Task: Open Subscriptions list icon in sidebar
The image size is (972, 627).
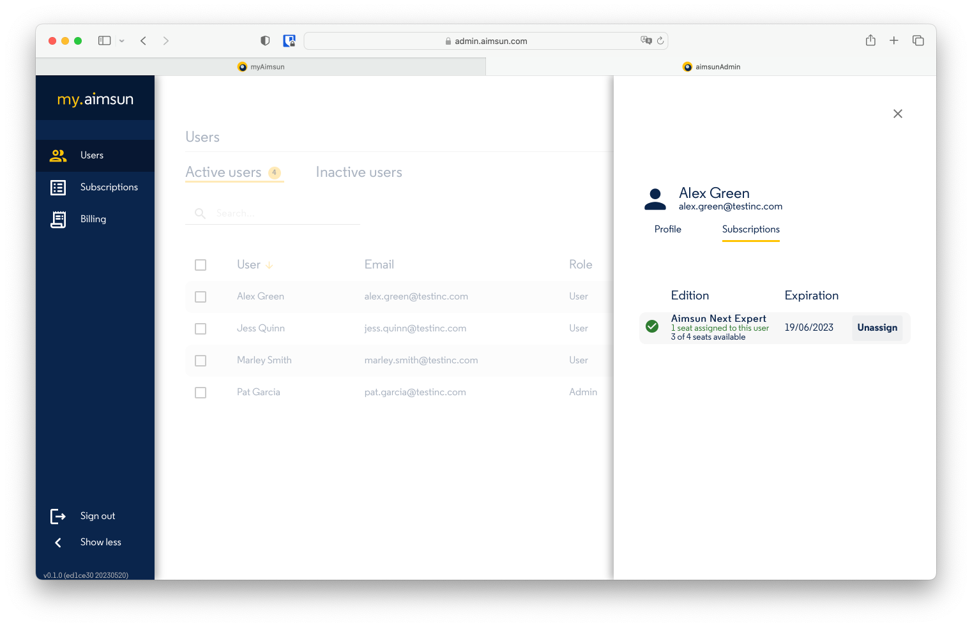Action: pos(58,187)
